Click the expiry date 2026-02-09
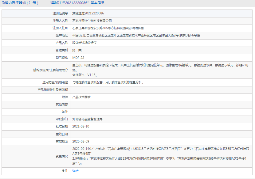Image resolution: width=255 pixels, height=179 pixels. point(81,142)
